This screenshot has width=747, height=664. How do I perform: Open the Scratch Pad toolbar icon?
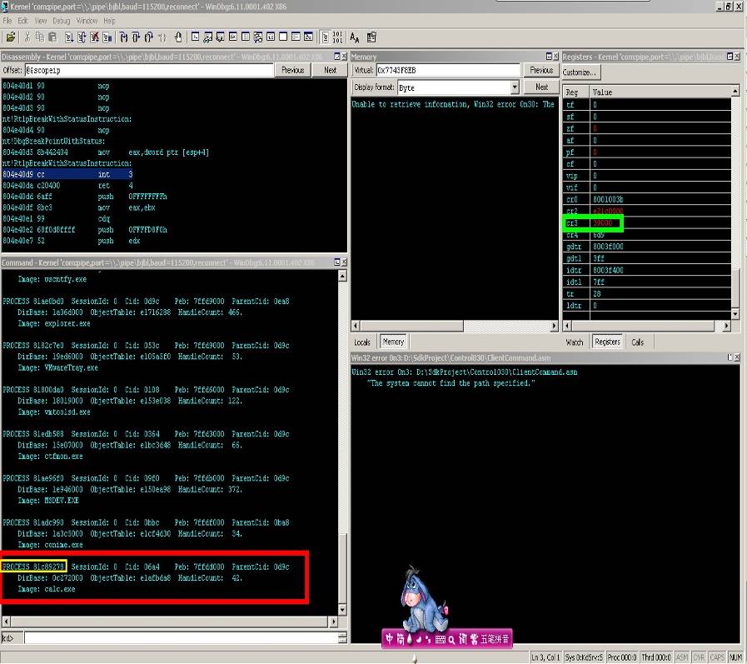[x=283, y=37]
